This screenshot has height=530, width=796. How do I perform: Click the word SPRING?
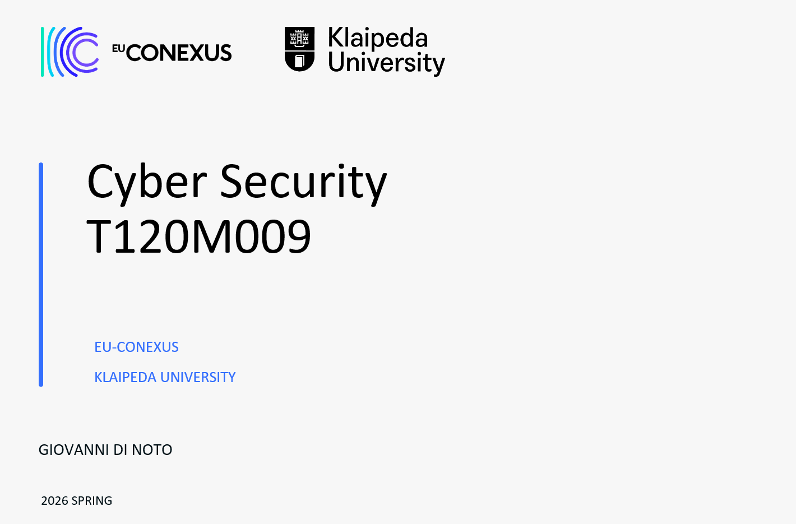(x=92, y=501)
